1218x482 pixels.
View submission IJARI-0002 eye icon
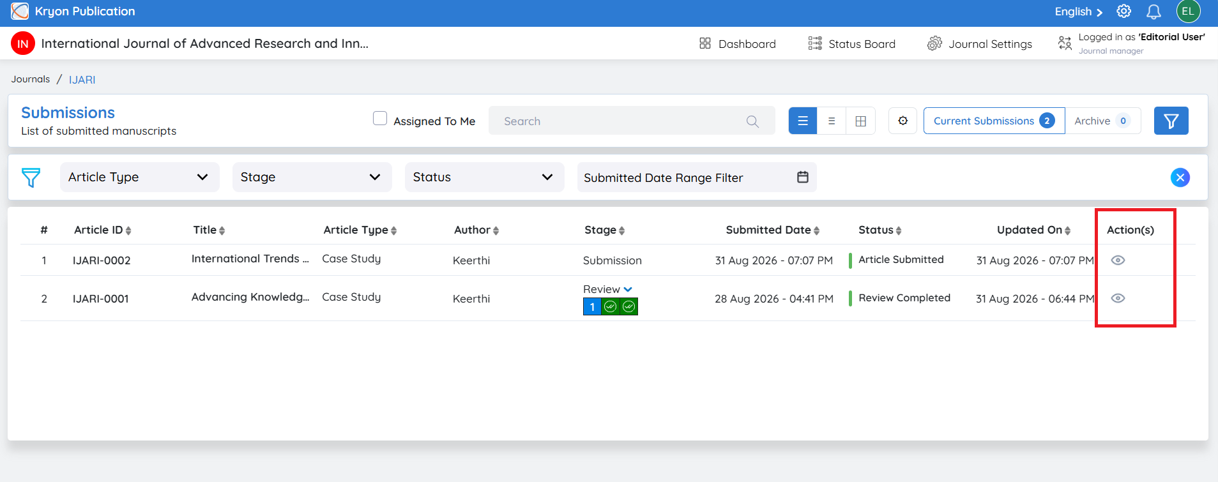pos(1118,260)
